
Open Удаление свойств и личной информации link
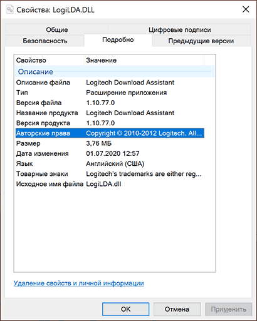(78, 283)
